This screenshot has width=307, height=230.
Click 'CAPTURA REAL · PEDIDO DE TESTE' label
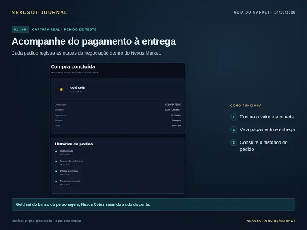point(64,29)
